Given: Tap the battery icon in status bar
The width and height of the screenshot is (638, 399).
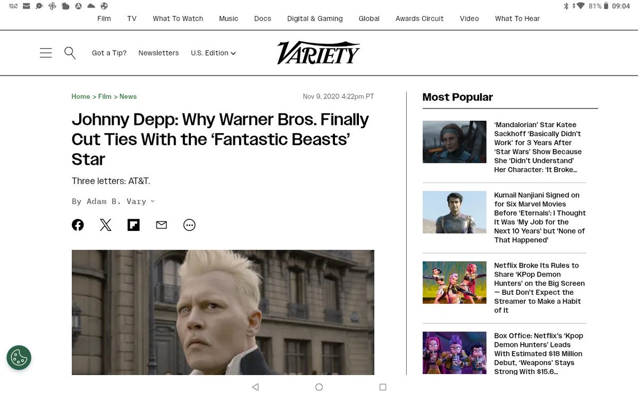Looking at the screenshot, I should (606, 6).
